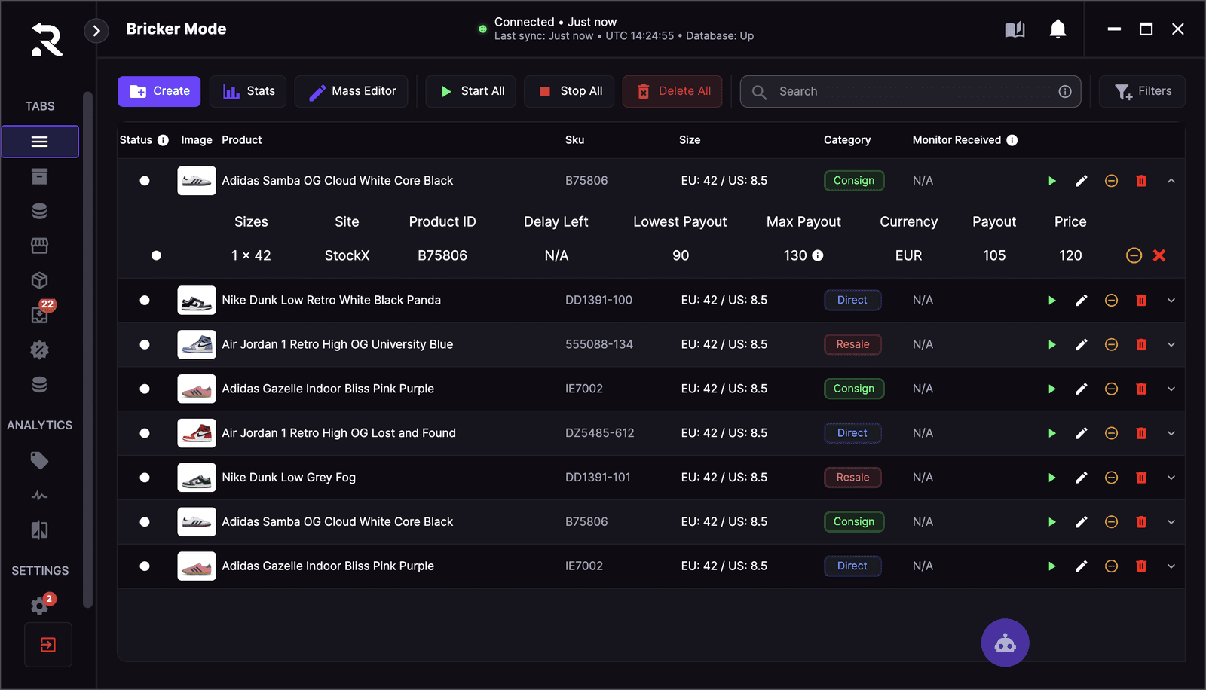The width and height of the screenshot is (1206, 690).
Task: Click the Resale tag on Grey Fog row
Action: pyautogui.click(x=852, y=478)
